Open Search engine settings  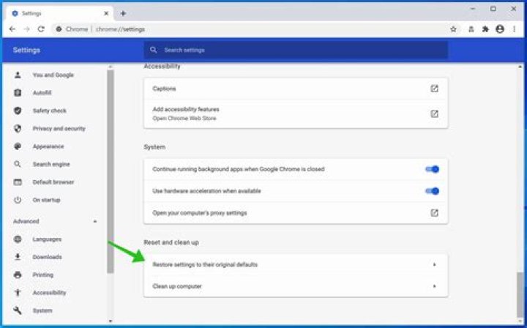[x=51, y=164]
